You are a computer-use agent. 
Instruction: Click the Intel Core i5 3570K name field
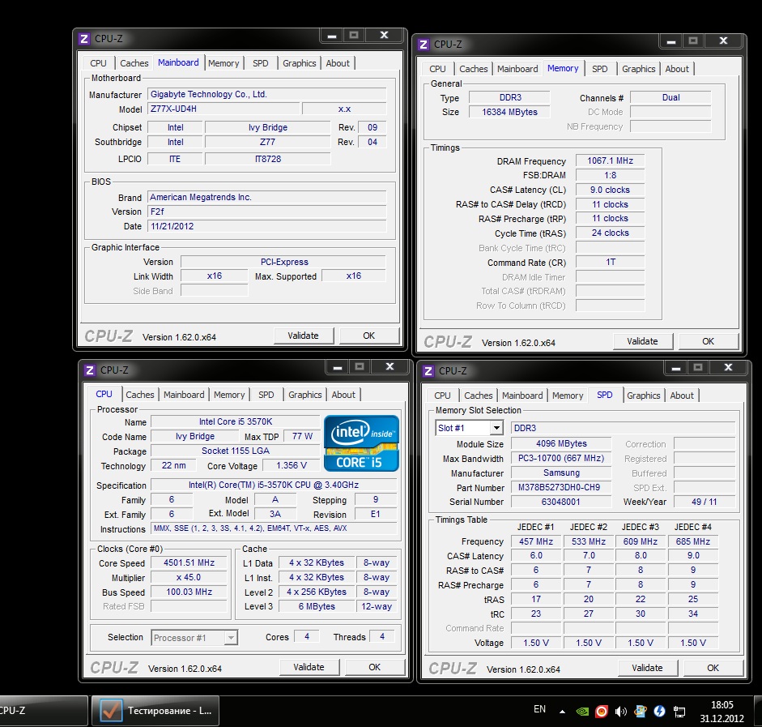coord(235,422)
